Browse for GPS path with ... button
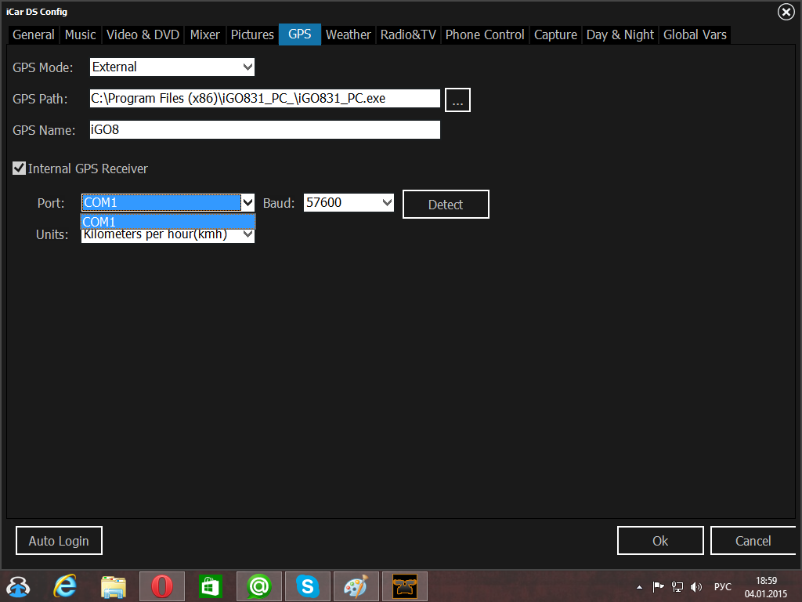 coord(457,100)
